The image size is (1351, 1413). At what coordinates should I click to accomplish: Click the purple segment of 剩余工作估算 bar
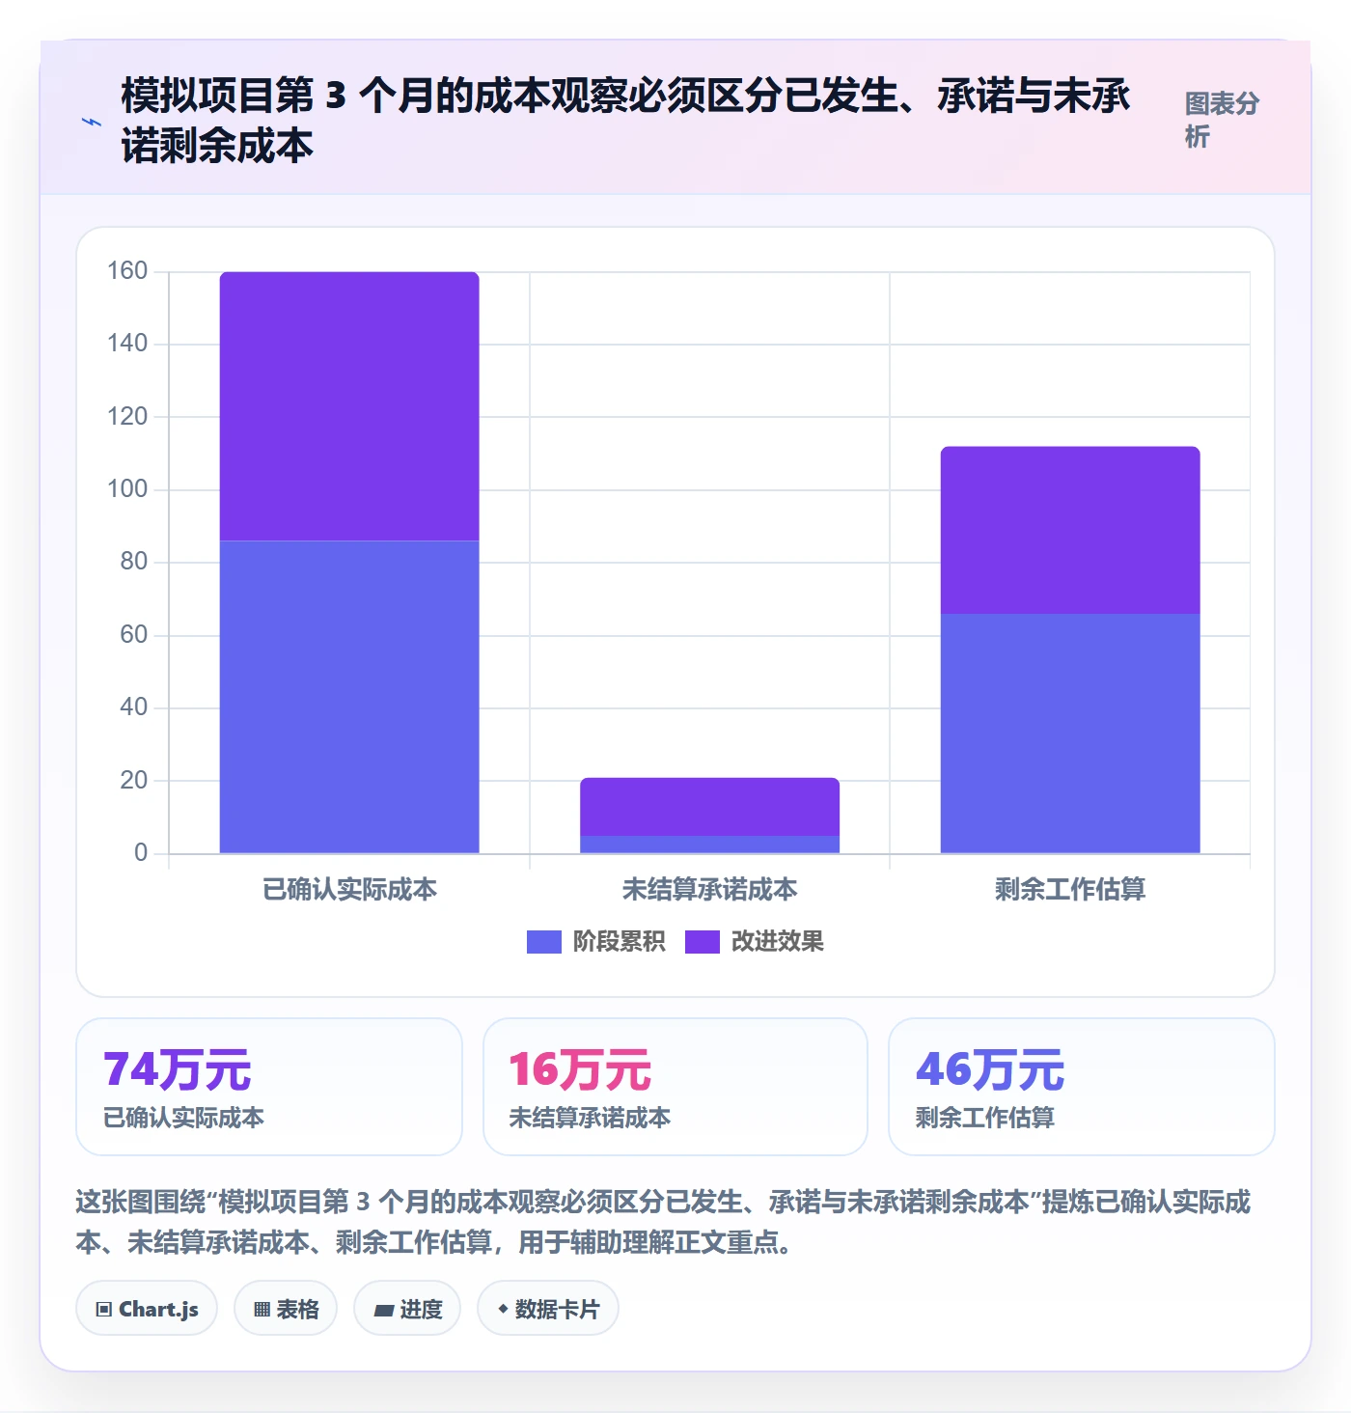(x=1070, y=530)
